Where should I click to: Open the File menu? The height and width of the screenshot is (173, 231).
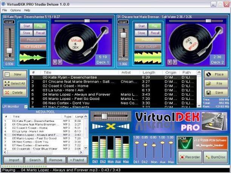coord(5,10)
